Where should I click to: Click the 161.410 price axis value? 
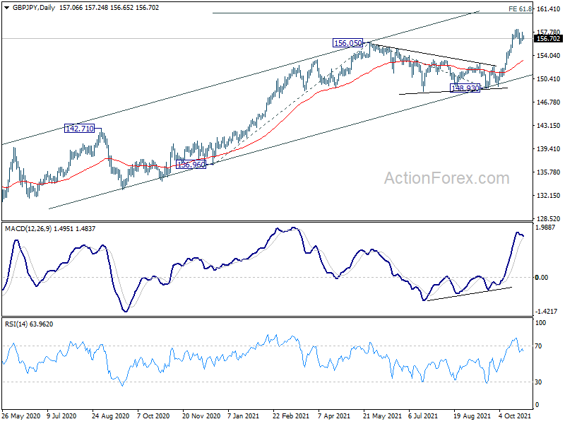(x=549, y=8)
